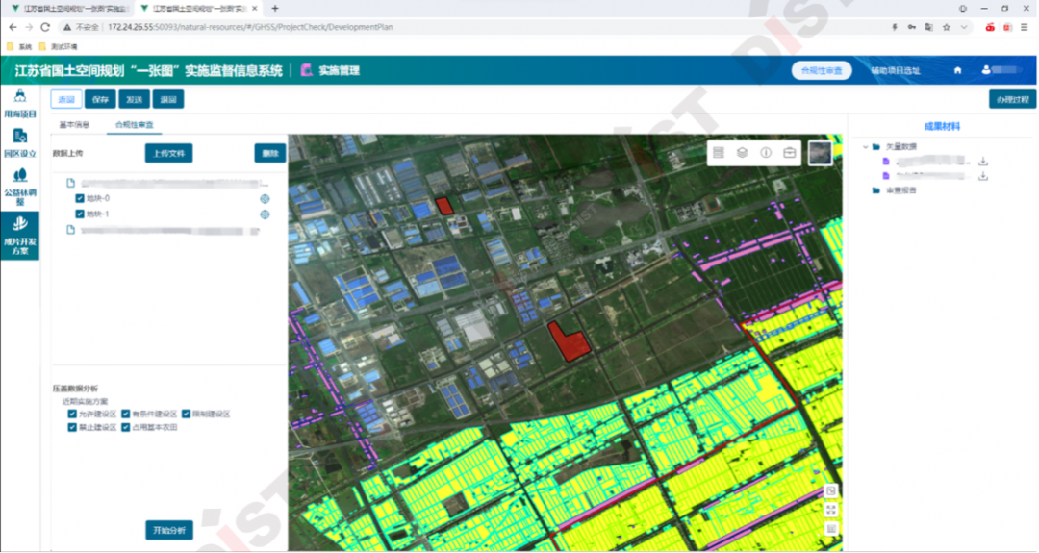Disable the 占用基本农田 checkbox
The width and height of the screenshot is (1039, 553).
tap(126, 427)
